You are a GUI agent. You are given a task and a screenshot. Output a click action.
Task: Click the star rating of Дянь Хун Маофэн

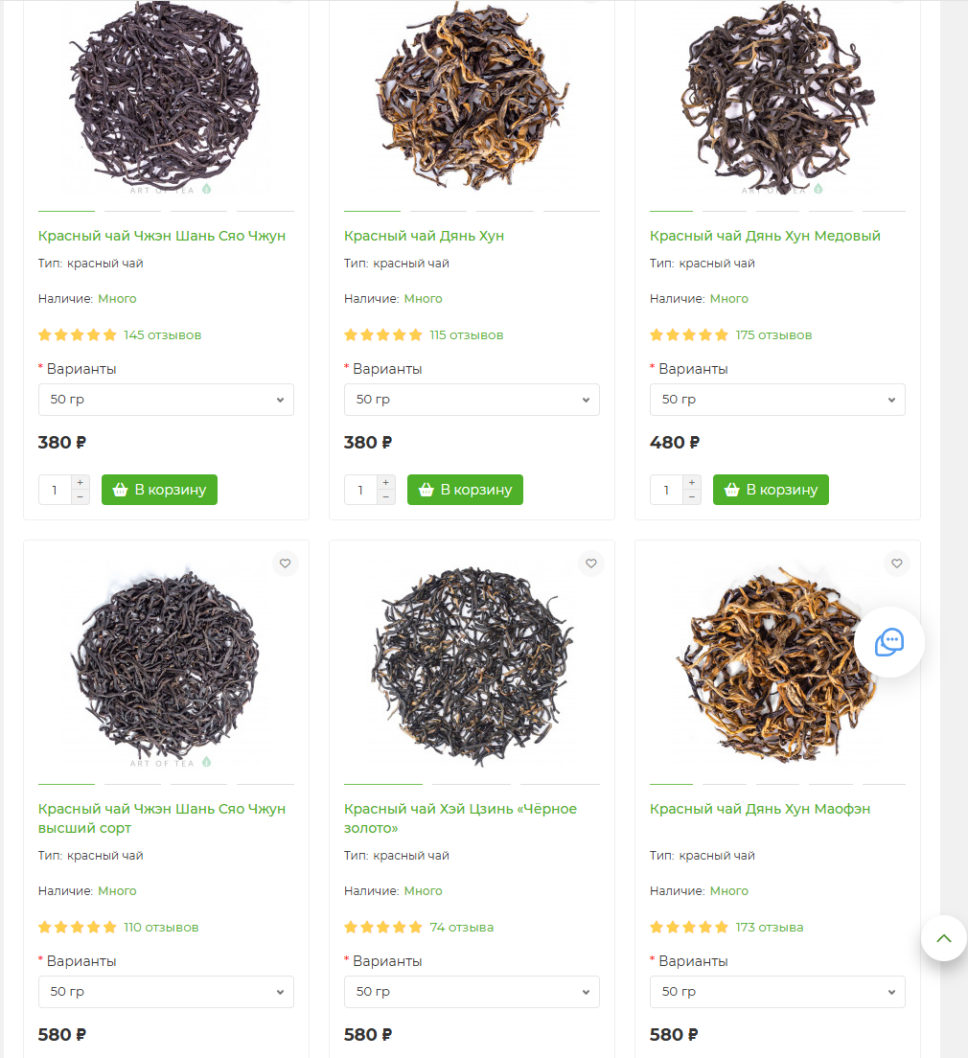pos(688,928)
